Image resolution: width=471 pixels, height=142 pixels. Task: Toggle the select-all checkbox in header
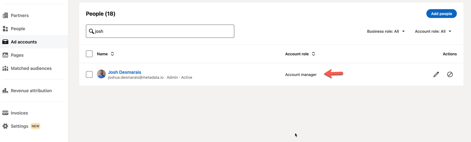89,54
